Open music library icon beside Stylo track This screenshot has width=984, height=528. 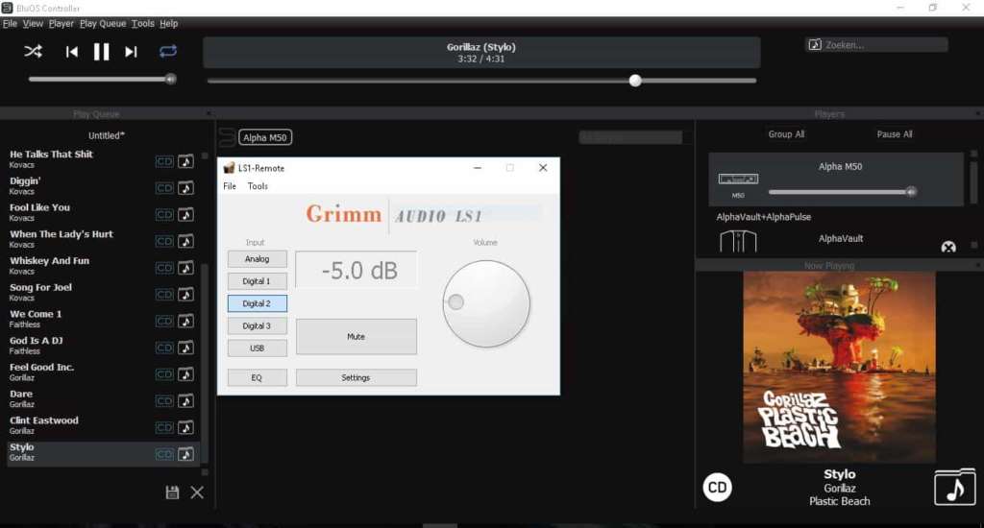tap(185, 454)
